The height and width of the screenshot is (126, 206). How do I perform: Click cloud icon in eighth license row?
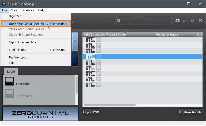coord(98,79)
